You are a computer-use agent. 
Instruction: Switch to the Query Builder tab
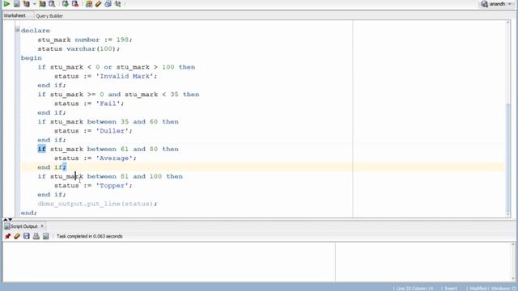tap(49, 16)
